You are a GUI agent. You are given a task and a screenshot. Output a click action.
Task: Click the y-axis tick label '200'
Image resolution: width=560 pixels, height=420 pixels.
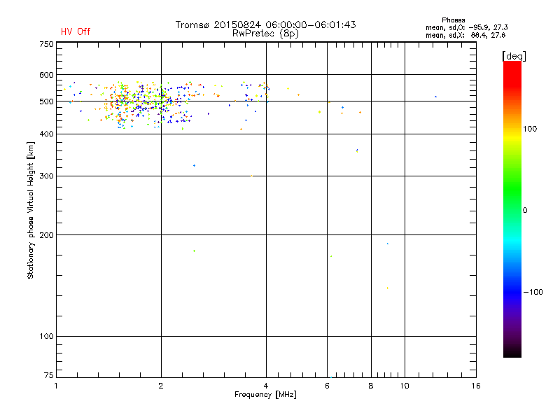point(46,235)
